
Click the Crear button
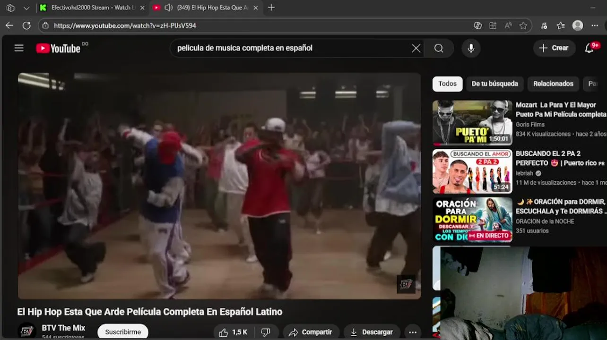(554, 48)
